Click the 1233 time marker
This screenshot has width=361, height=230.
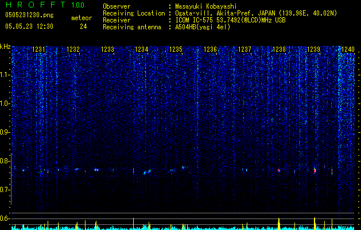tap(107, 49)
